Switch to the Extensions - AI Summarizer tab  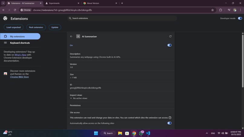(x=23, y=3)
